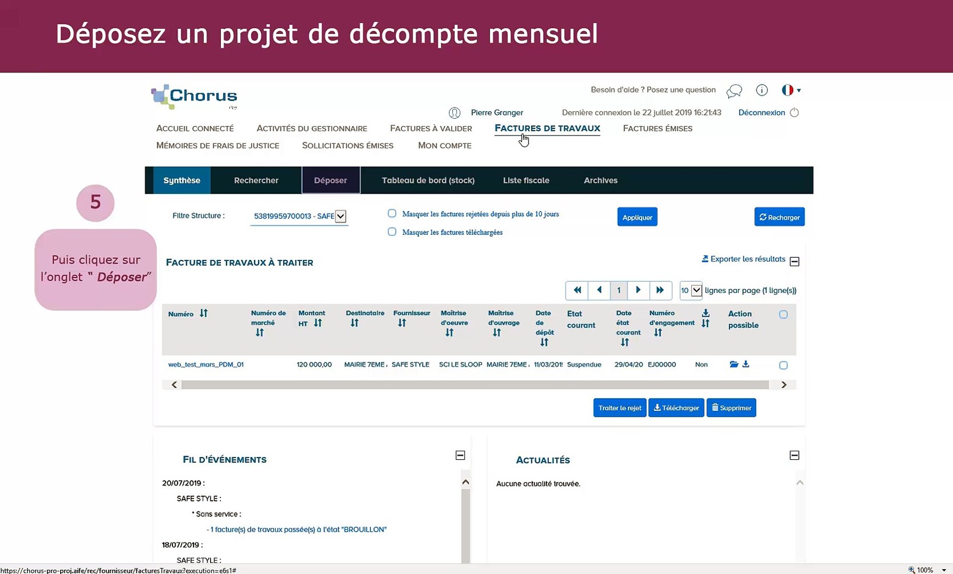Switch to the Archives tab

point(601,180)
